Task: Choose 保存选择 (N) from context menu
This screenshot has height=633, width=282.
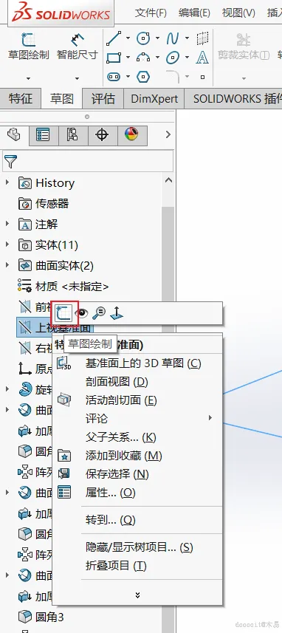Action: click(137, 474)
